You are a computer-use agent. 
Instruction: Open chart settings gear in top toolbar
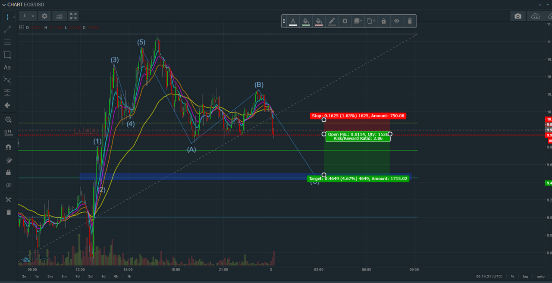[x=44, y=16]
